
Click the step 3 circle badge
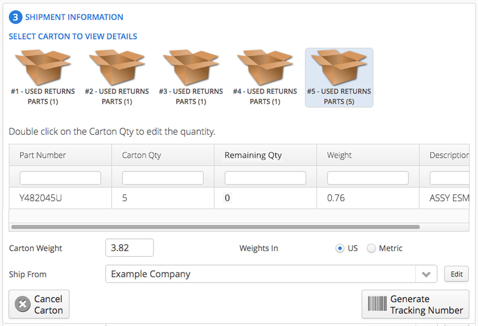tap(15, 17)
